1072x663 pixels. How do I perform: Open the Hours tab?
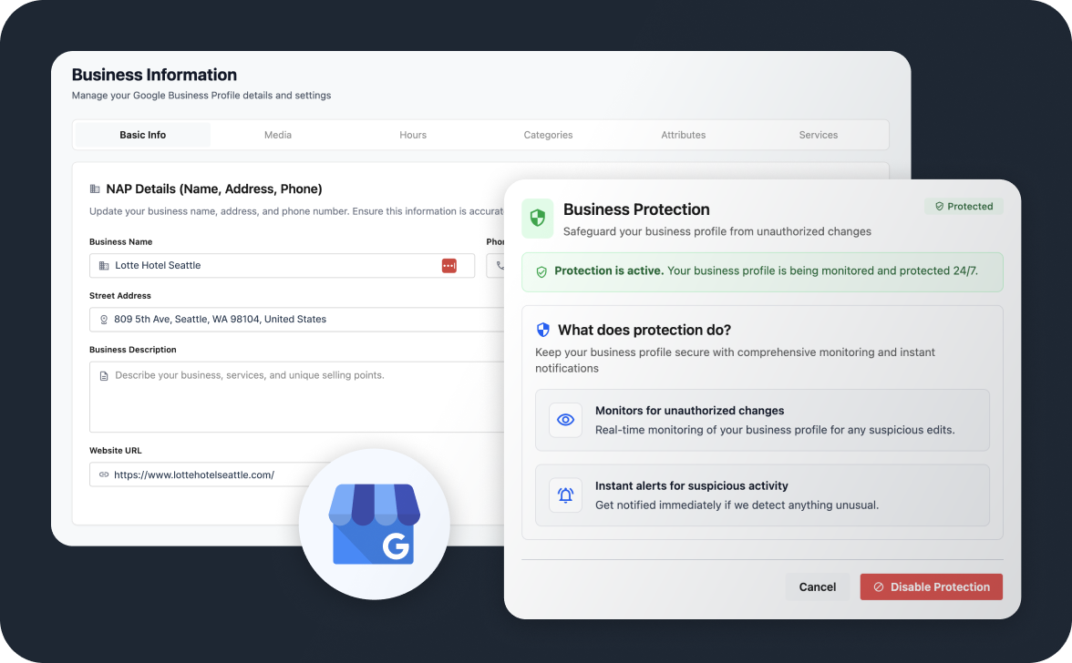pyautogui.click(x=413, y=135)
